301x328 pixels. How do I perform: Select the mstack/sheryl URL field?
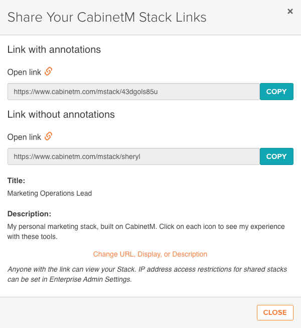point(134,156)
